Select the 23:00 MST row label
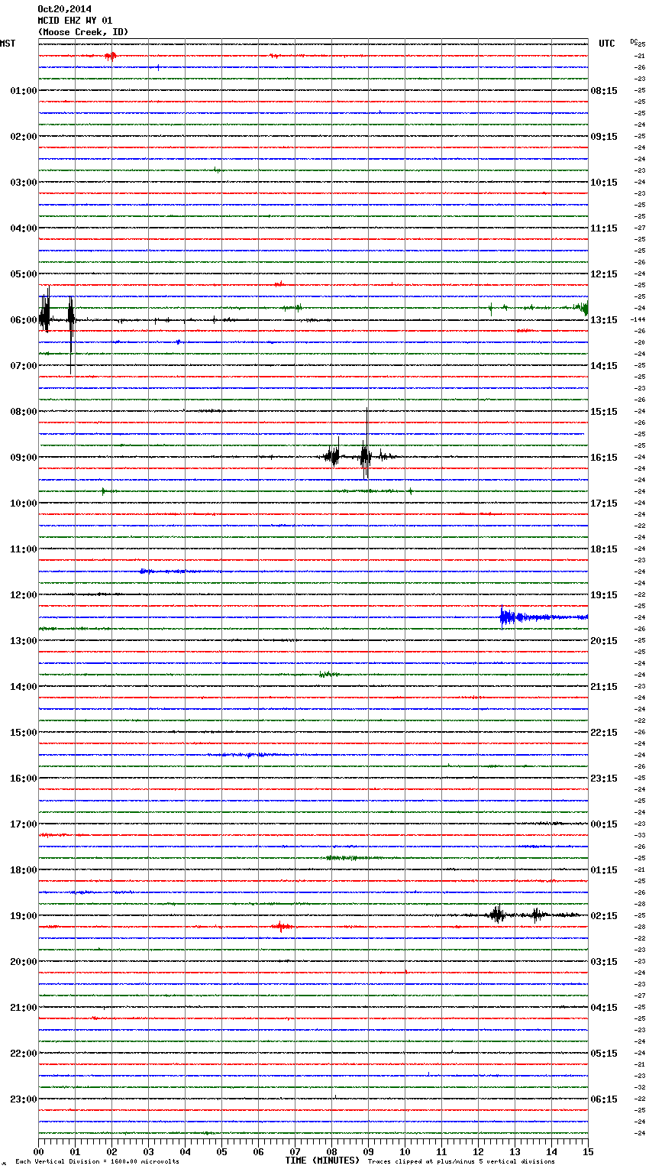Image resolution: width=649 pixels, height=1172 pixels. coord(24,1099)
